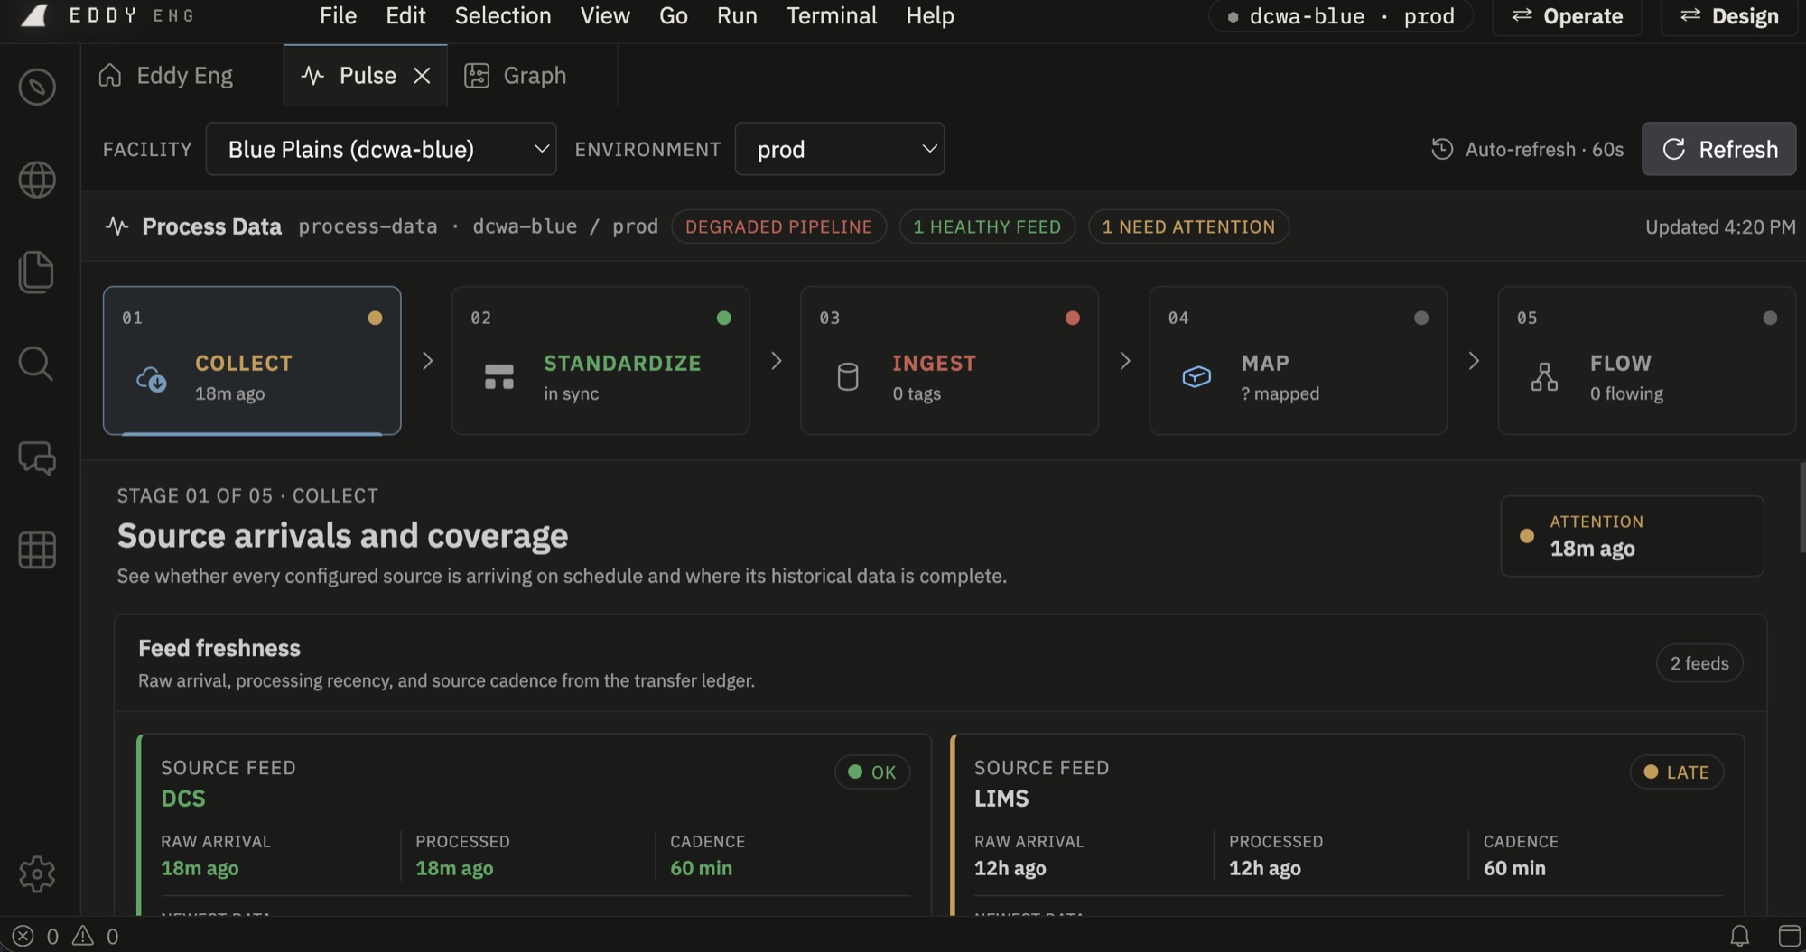This screenshot has width=1806, height=952.
Task: Switch to Design mode
Action: pyautogui.click(x=1729, y=16)
